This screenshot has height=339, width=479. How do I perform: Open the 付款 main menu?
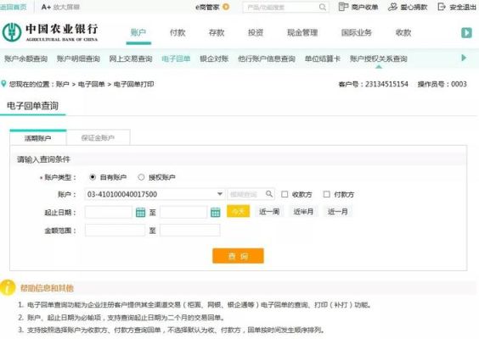(178, 32)
